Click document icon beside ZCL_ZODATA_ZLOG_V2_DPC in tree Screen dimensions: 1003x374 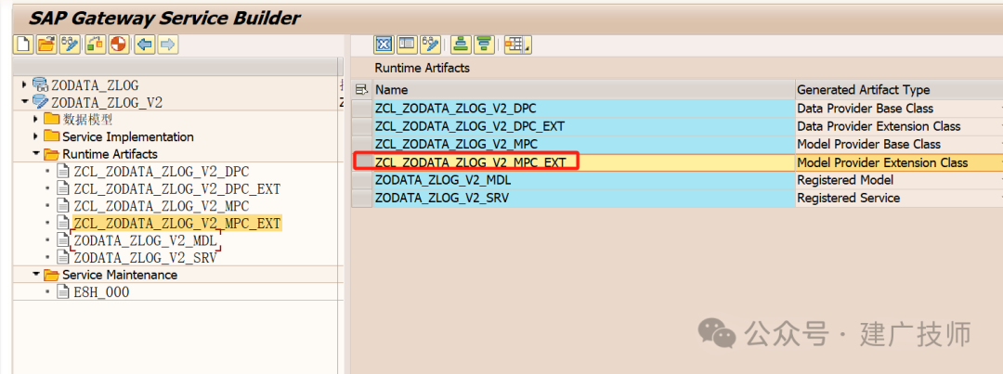pyautogui.click(x=63, y=172)
